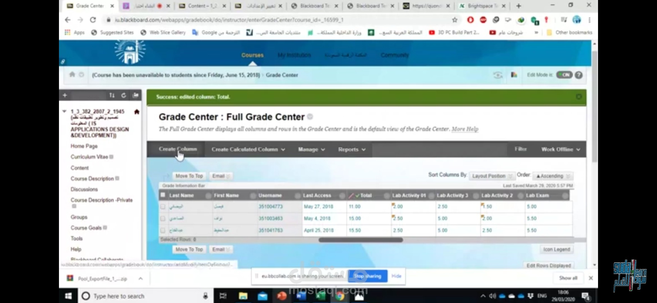Open the Manage menu

pos(311,150)
